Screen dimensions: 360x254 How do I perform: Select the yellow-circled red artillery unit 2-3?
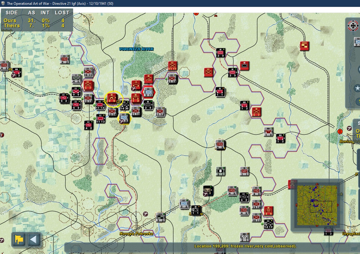click(112, 98)
